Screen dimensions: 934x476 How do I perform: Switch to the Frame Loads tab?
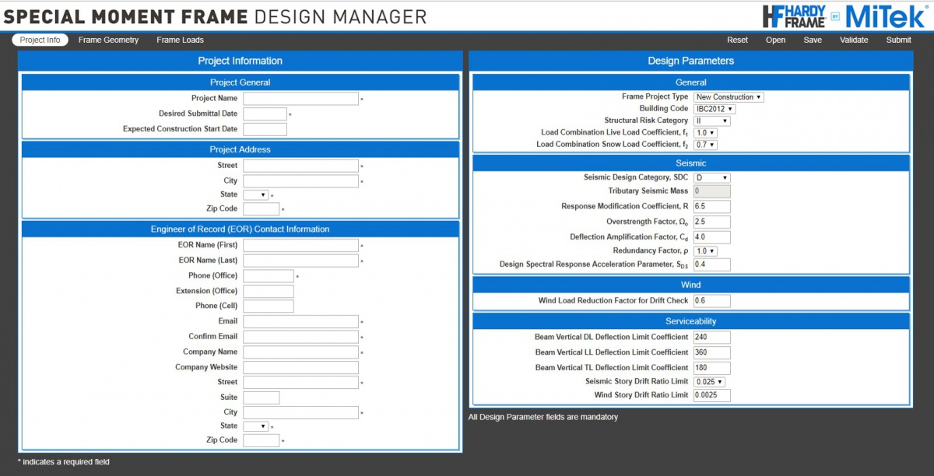click(180, 40)
